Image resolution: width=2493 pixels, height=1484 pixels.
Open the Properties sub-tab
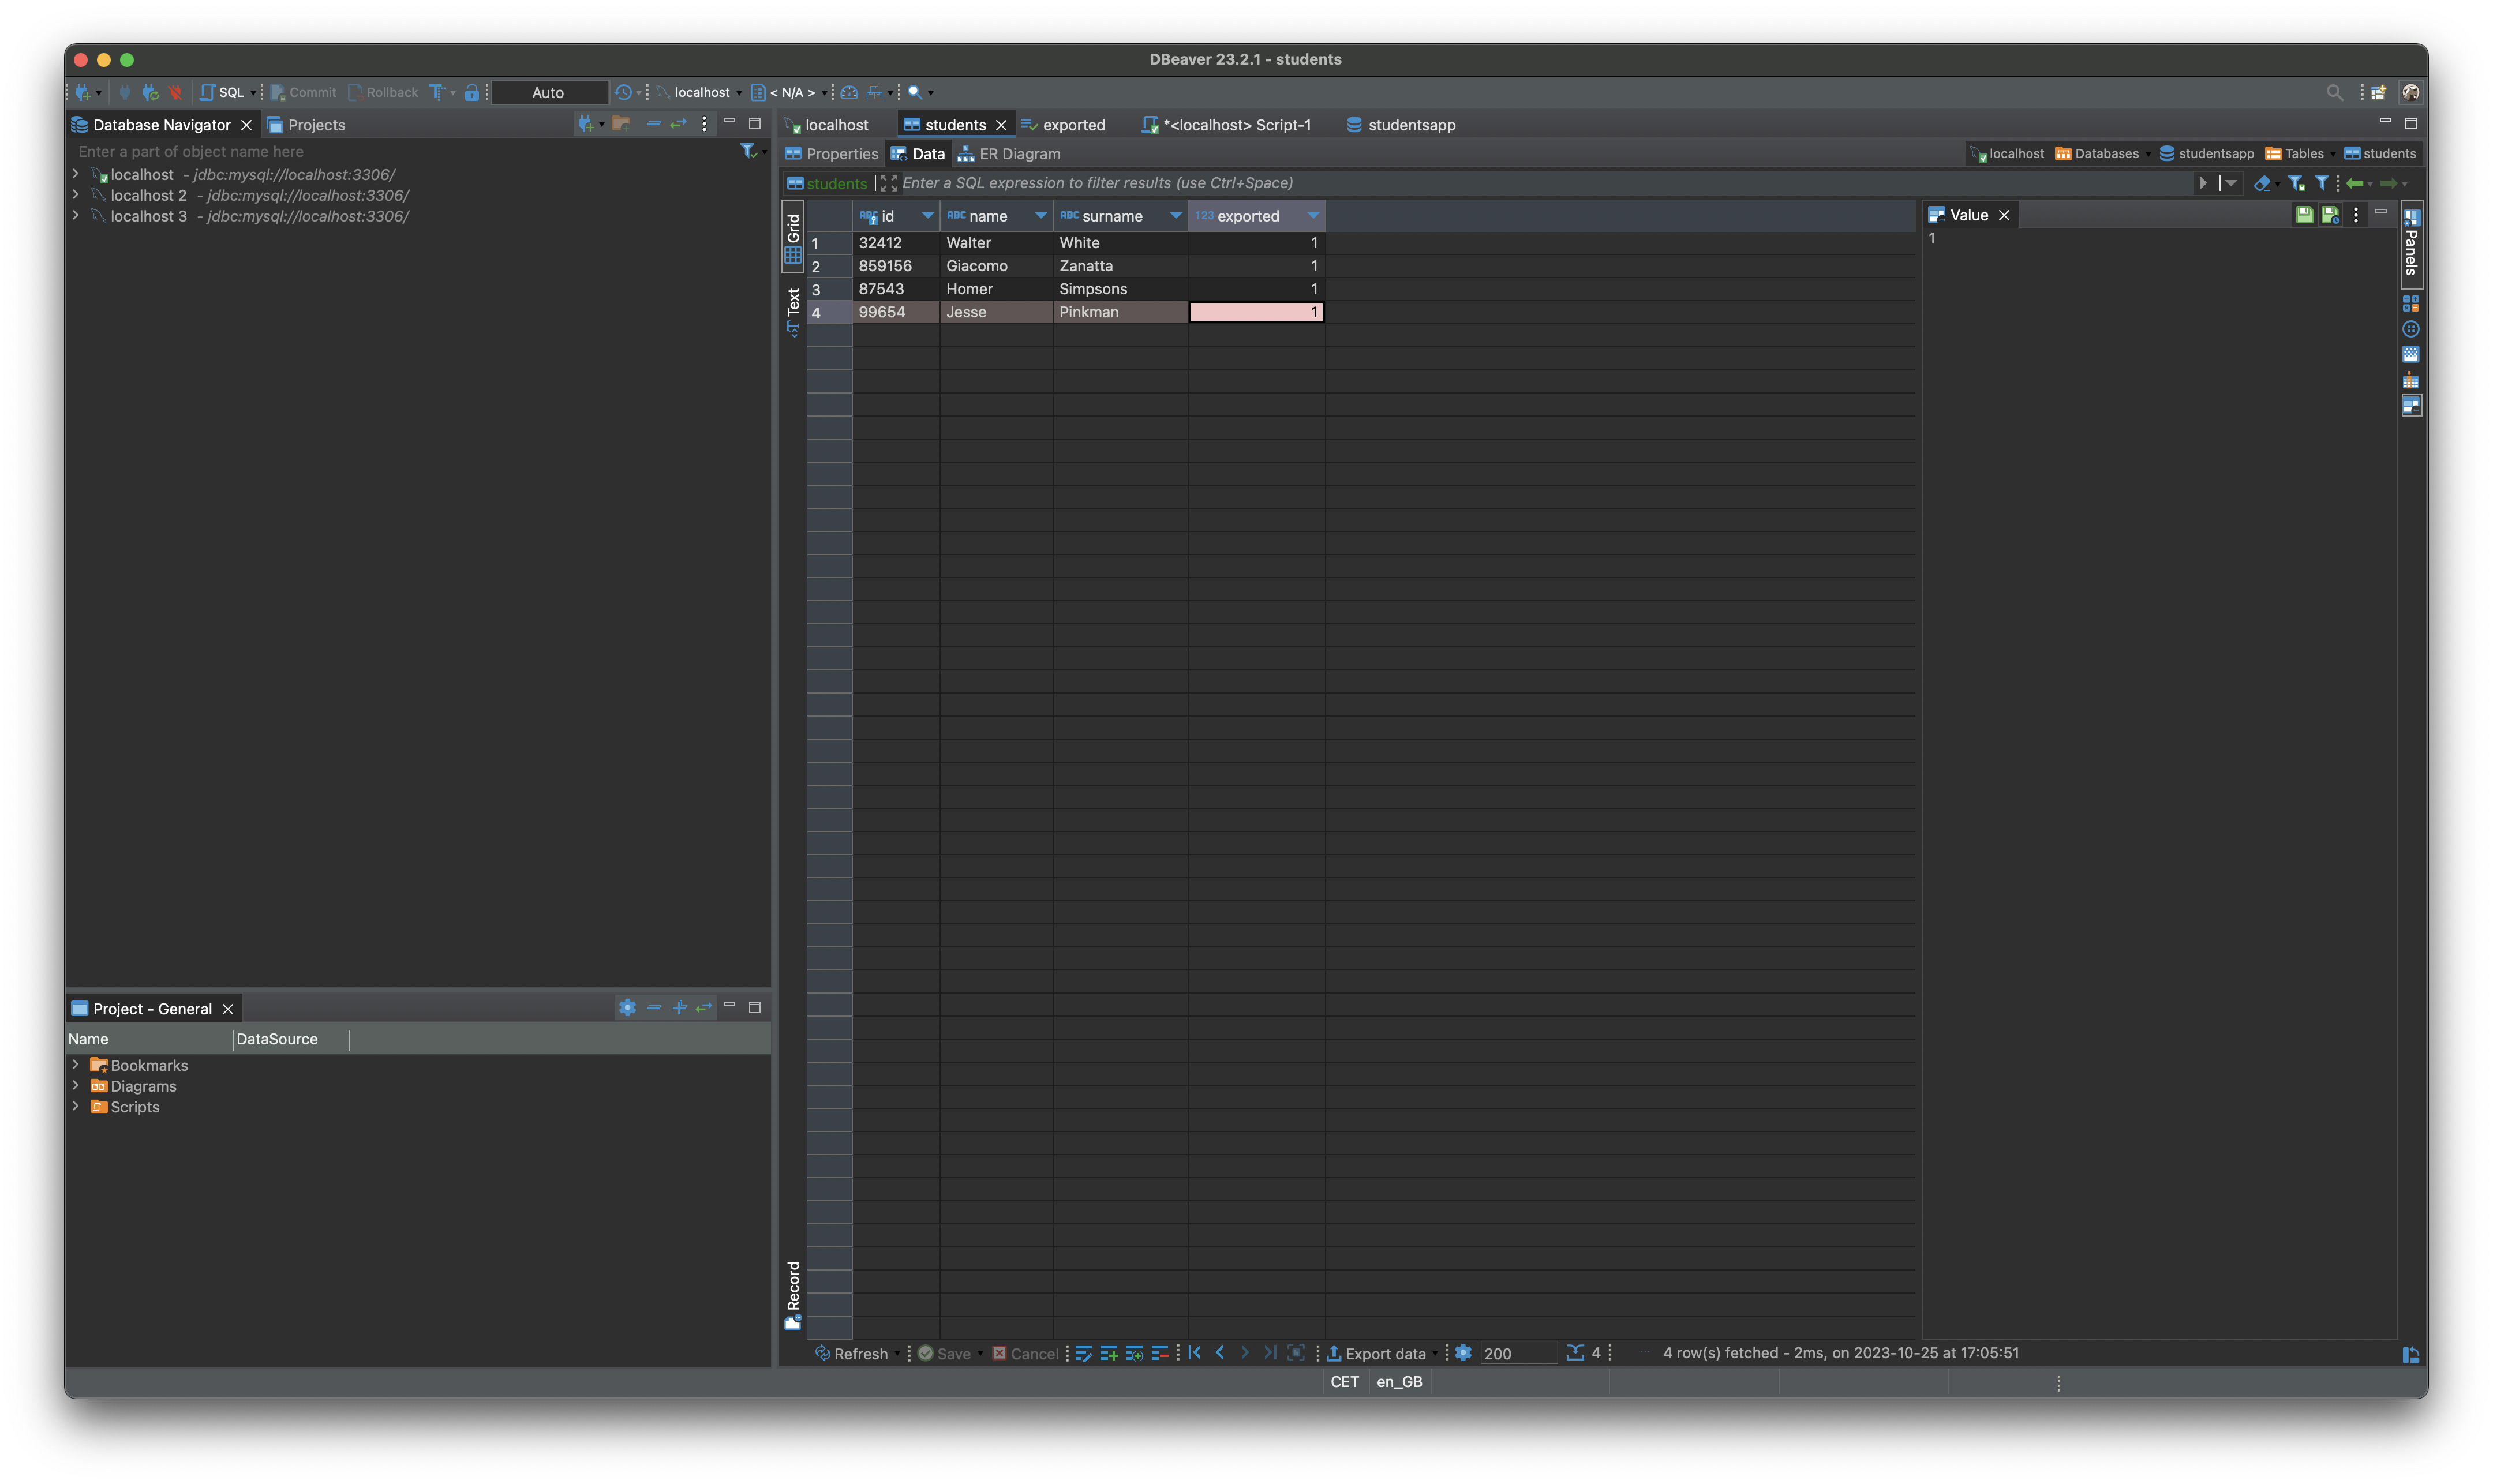[832, 154]
